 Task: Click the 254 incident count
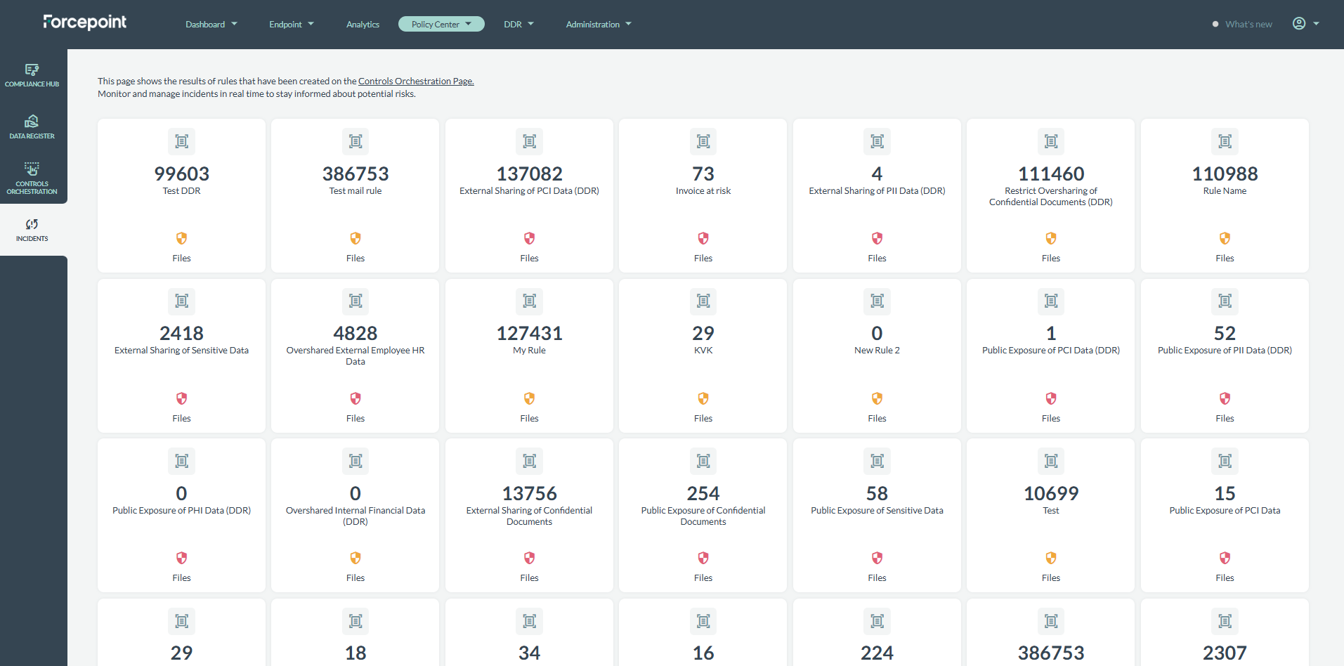click(703, 493)
